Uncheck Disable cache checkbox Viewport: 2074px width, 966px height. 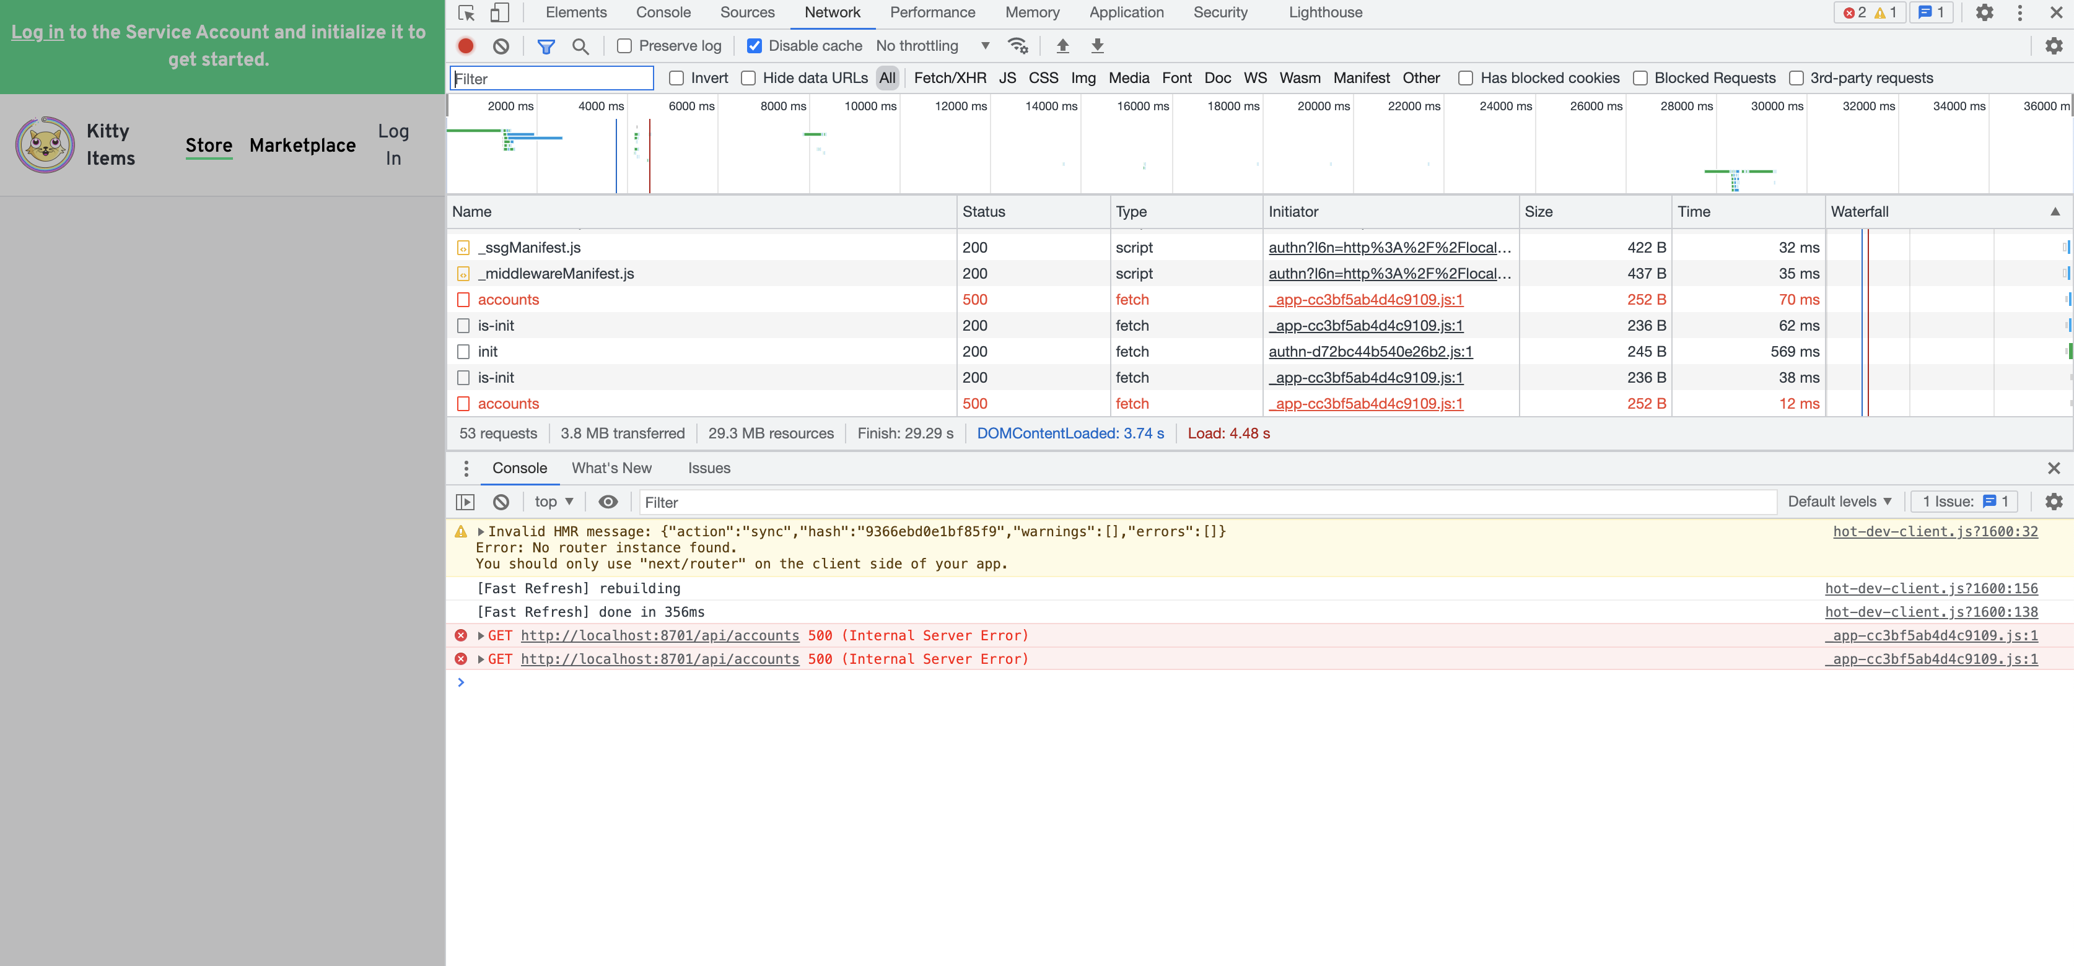coord(755,46)
